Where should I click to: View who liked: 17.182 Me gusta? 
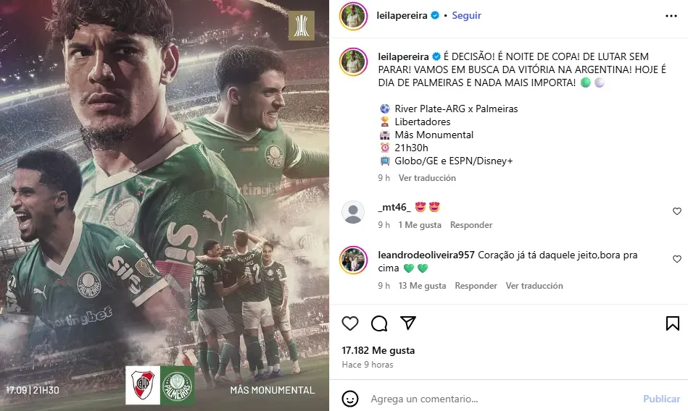click(x=378, y=350)
